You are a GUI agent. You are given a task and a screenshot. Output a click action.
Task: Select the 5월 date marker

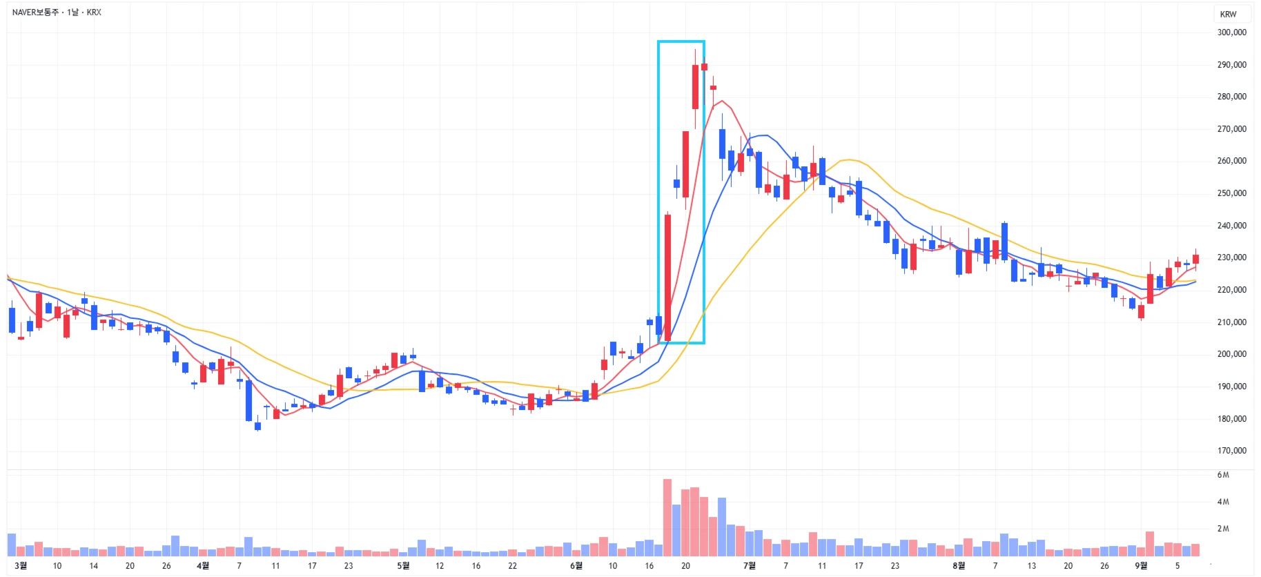click(x=403, y=566)
